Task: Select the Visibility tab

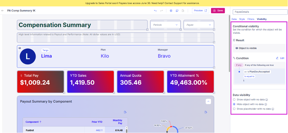Action: [262, 19]
